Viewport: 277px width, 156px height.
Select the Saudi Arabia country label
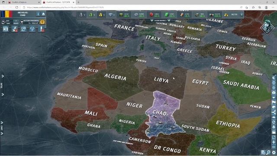point(241,85)
